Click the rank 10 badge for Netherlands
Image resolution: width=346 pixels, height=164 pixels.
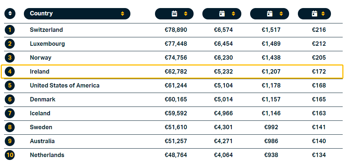(x=10, y=155)
